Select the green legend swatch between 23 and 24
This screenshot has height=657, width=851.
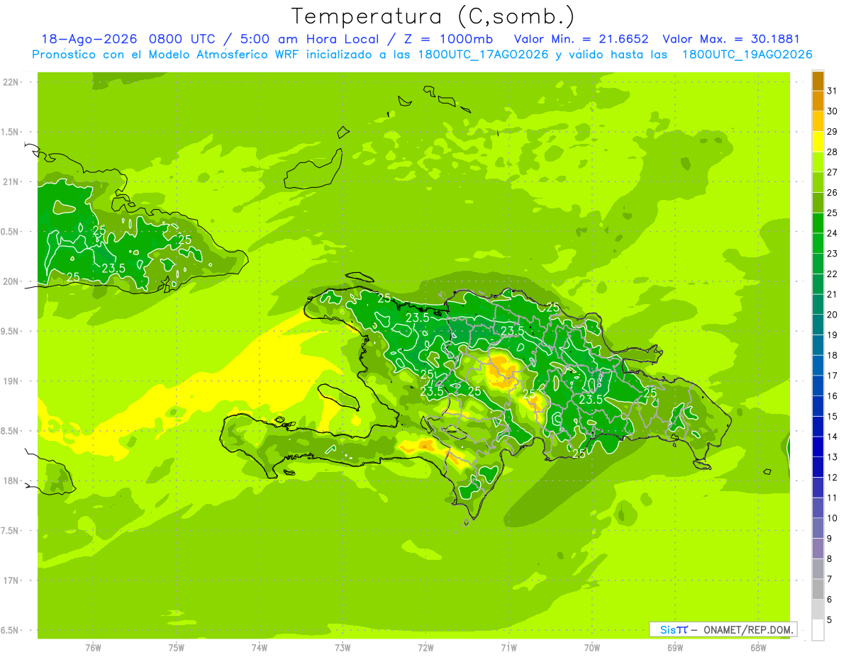pos(818,244)
